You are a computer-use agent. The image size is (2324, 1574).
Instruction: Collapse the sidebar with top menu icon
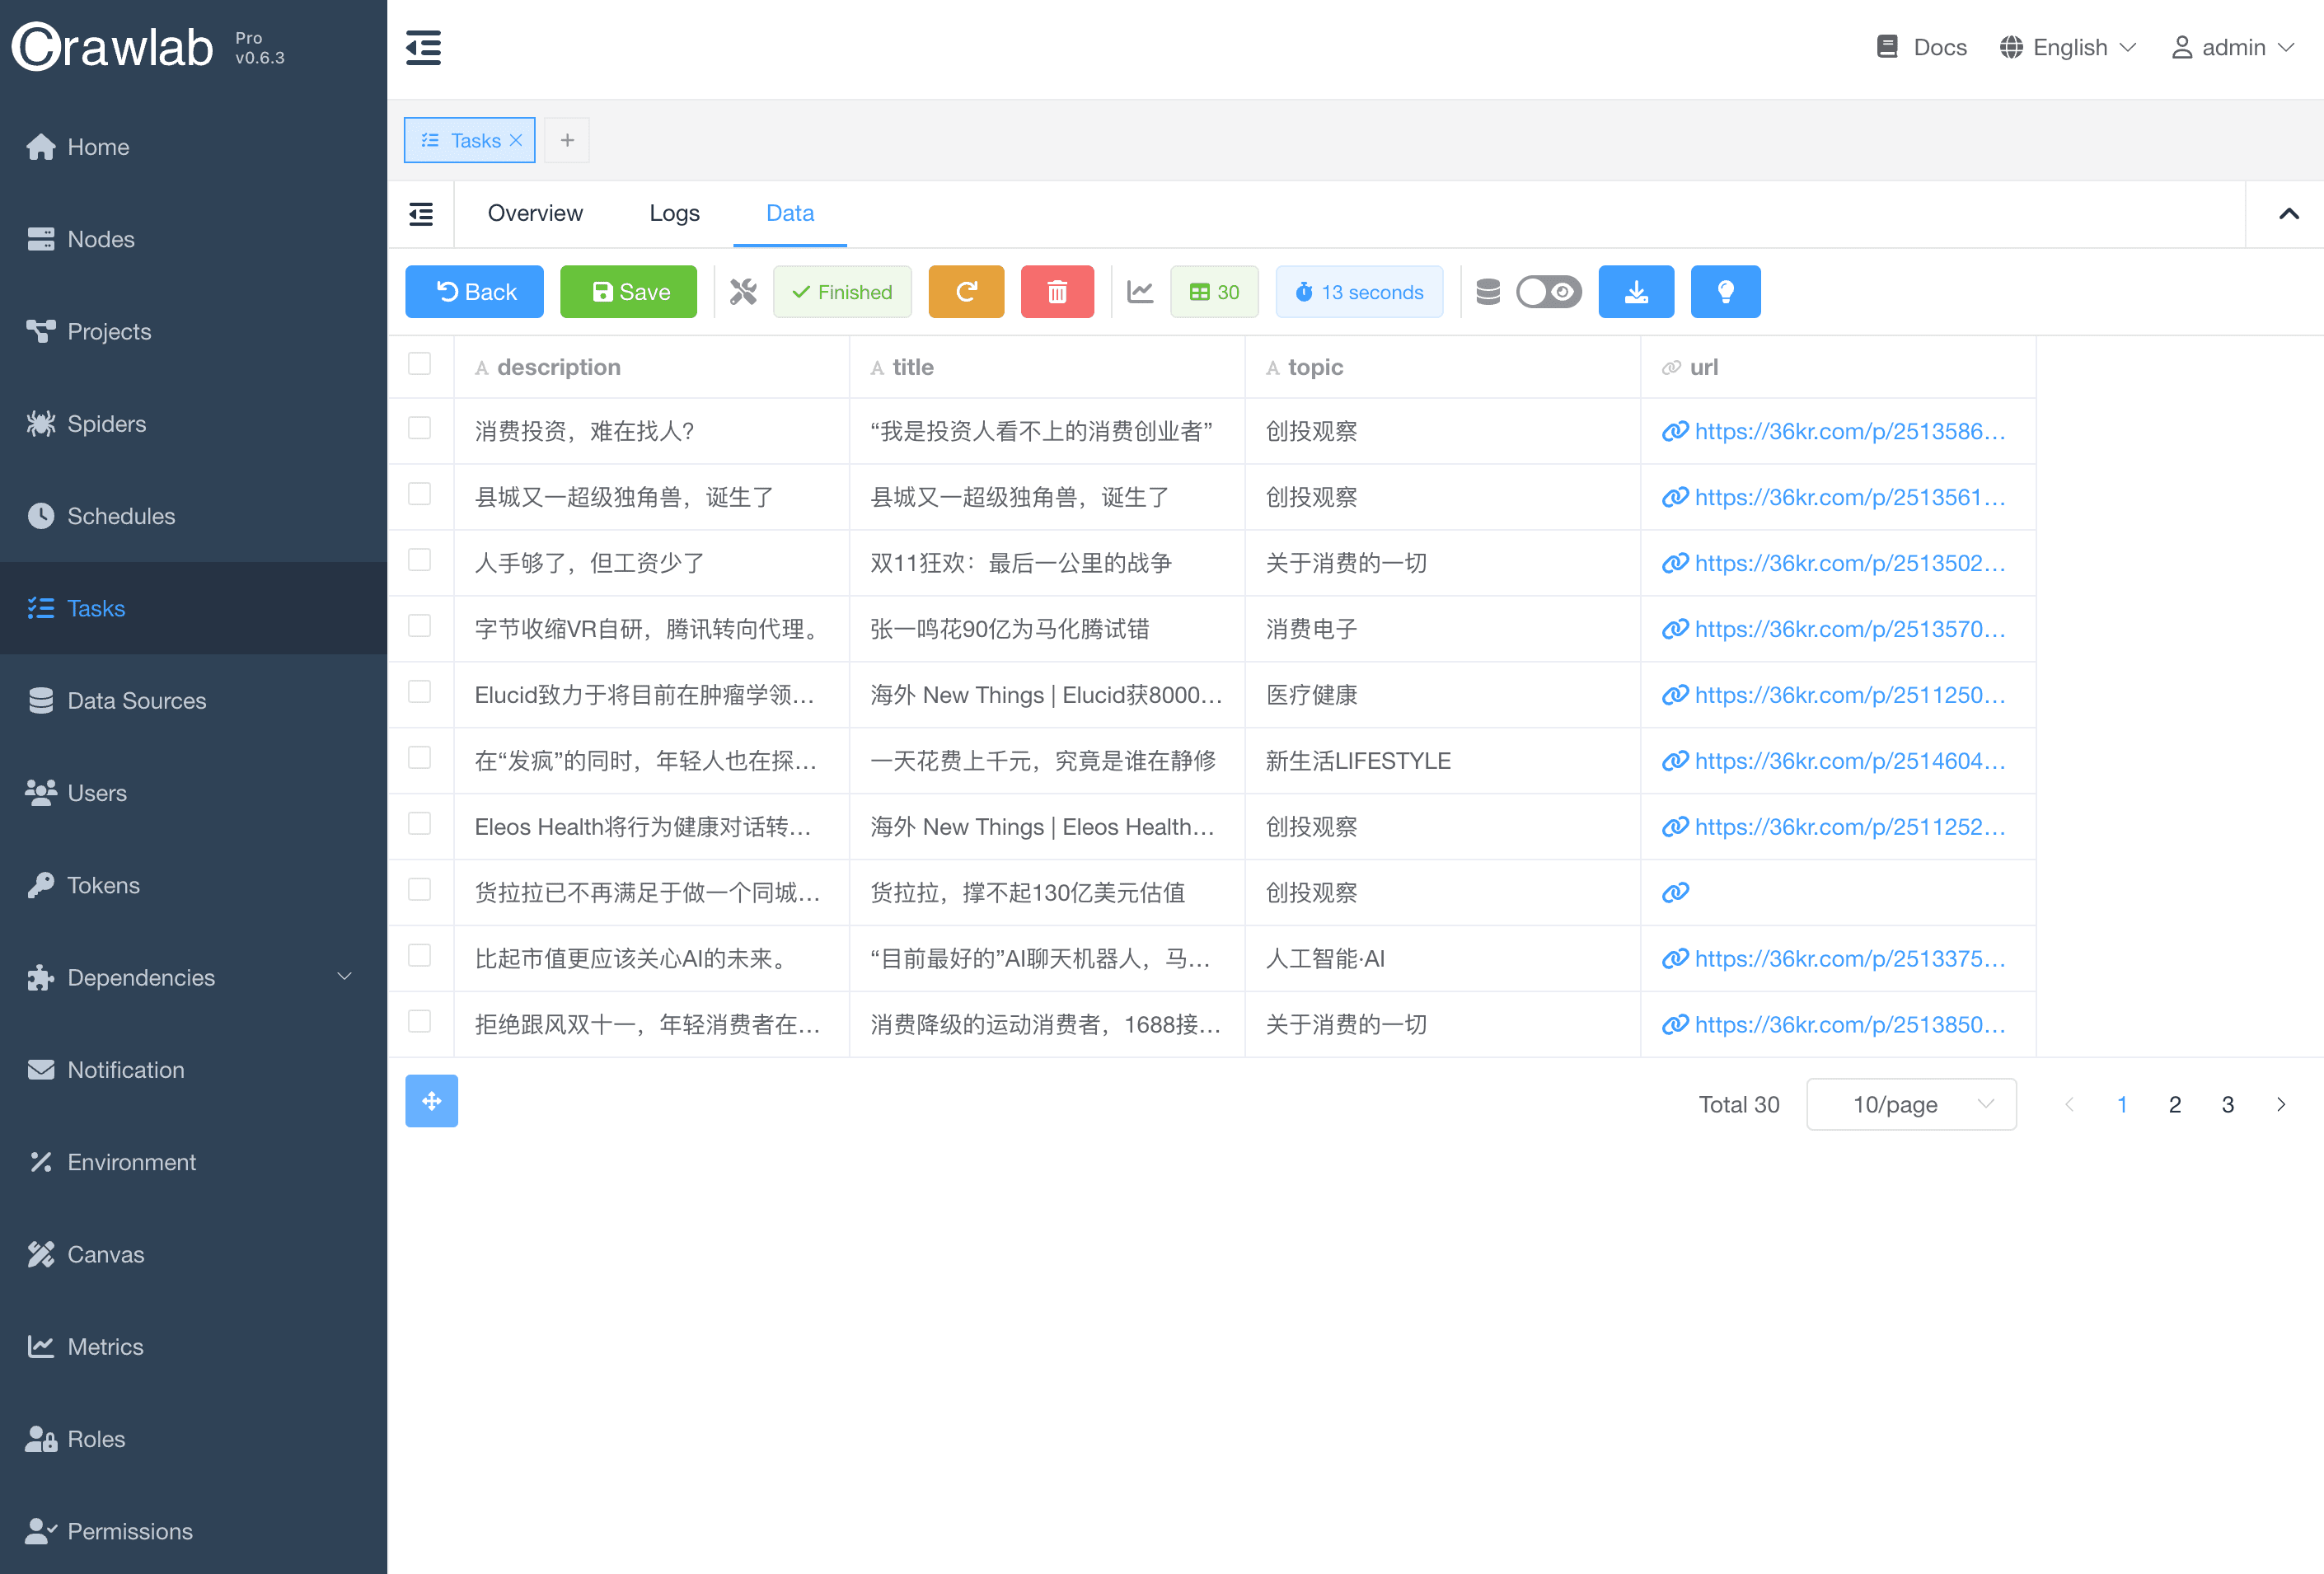pos(423,47)
